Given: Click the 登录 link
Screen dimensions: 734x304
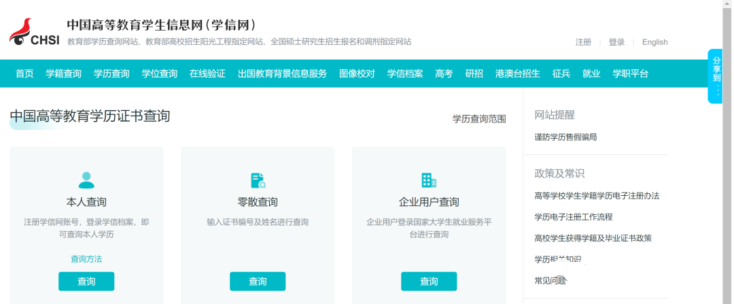Looking at the screenshot, I should pyautogui.click(x=616, y=42).
